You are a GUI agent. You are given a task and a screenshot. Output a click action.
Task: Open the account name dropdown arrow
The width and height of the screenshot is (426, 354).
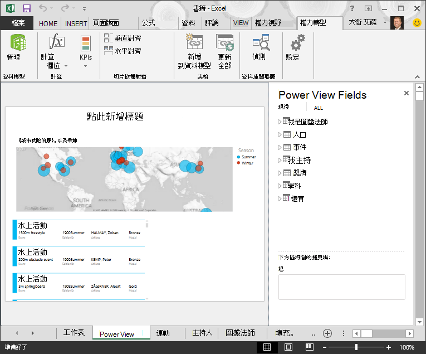coord(385,22)
